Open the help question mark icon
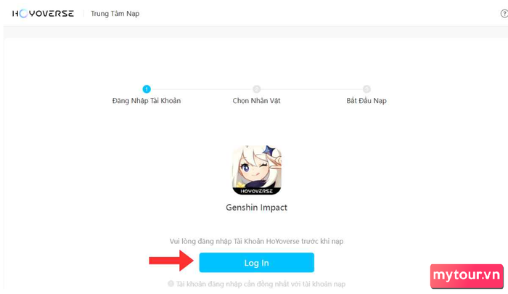 coord(504,14)
